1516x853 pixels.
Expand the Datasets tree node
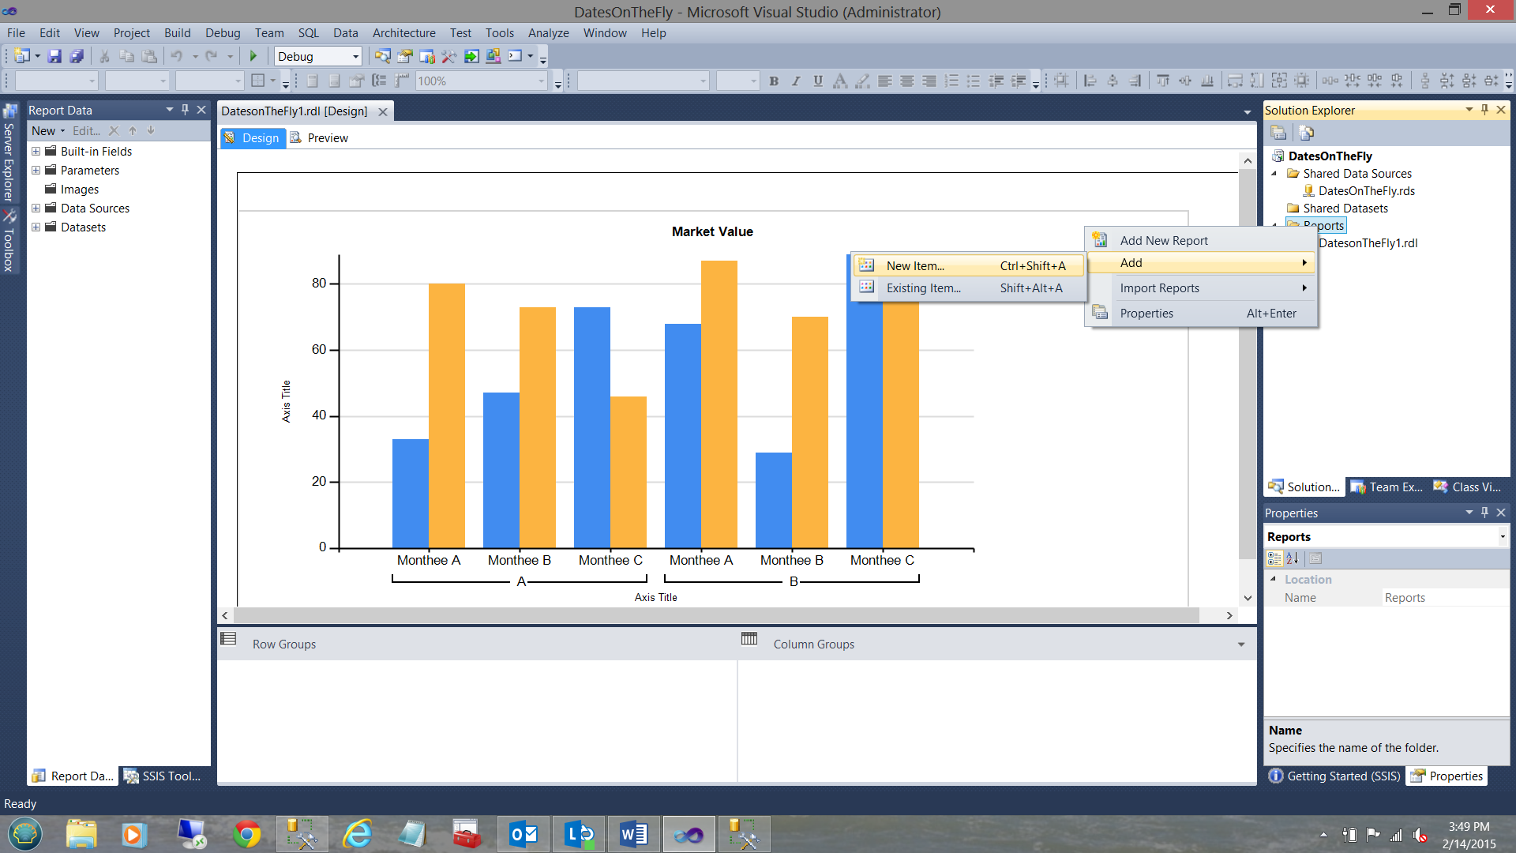[36, 227]
